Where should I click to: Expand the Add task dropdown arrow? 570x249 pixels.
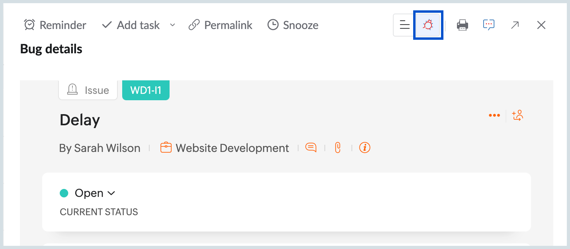pyautogui.click(x=172, y=25)
